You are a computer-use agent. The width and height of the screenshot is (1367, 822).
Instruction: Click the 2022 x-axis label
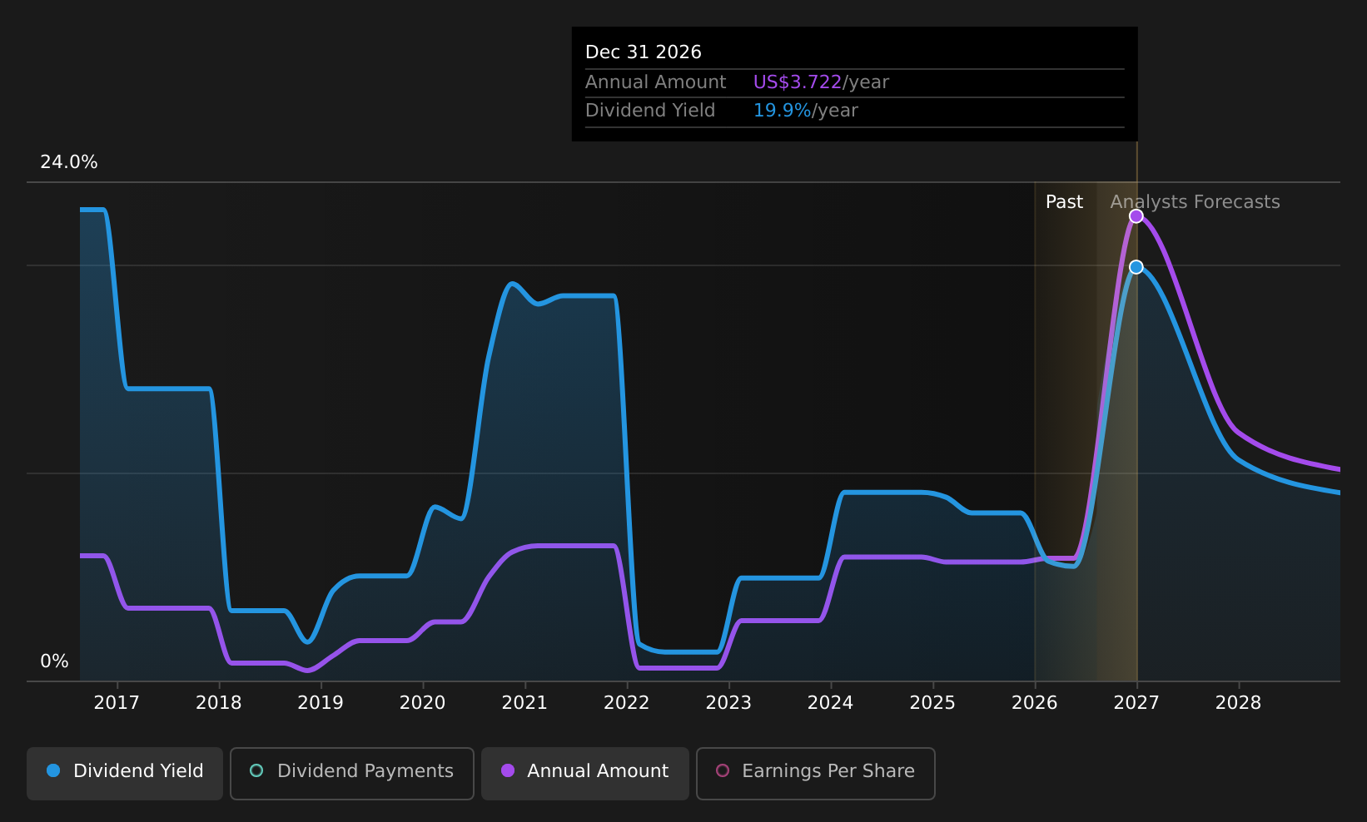pyautogui.click(x=627, y=703)
